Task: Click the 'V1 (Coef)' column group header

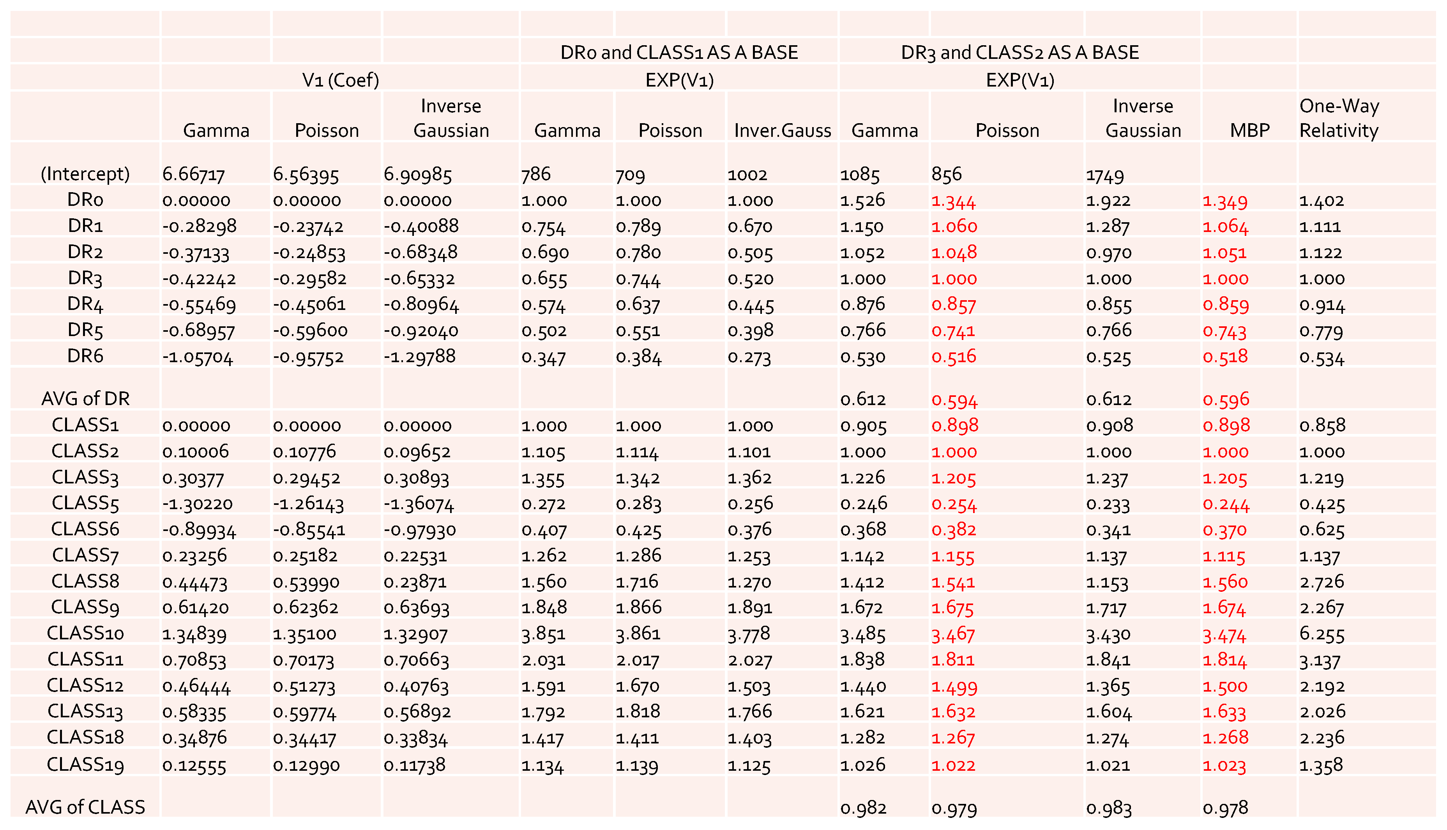Action: (341, 80)
